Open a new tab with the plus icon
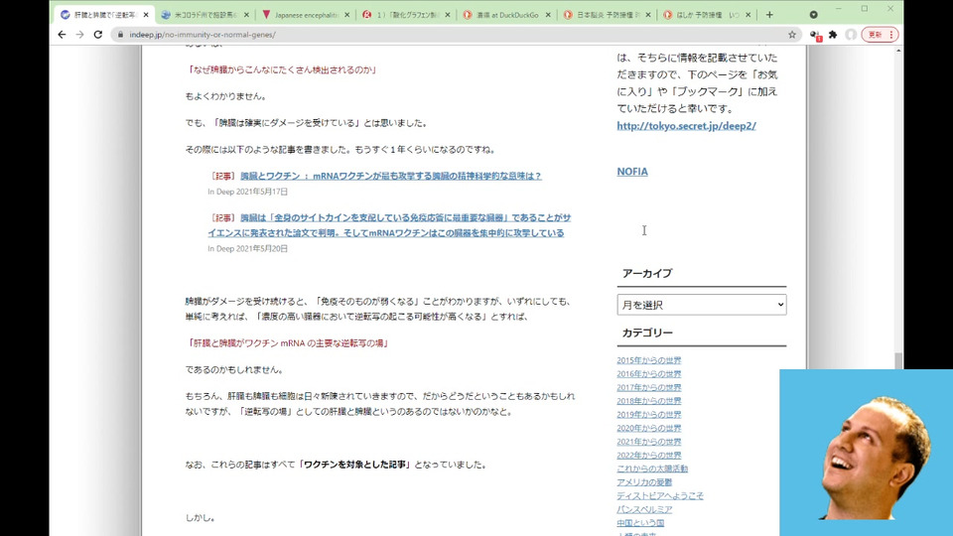Image resolution: width=953 pixels, height=536 pixels. click(769, 15)
